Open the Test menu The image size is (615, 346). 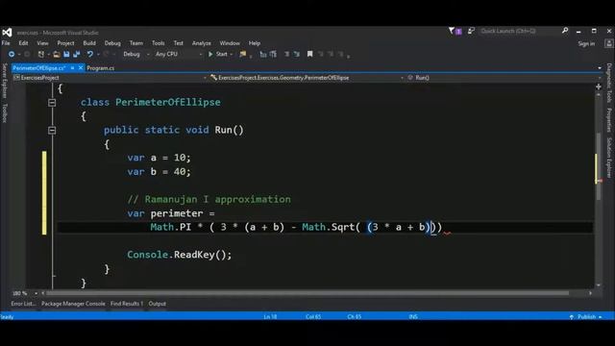point(179,43)
